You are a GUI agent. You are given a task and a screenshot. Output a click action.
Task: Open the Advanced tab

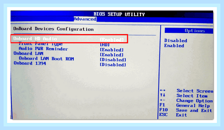point(85,19)
